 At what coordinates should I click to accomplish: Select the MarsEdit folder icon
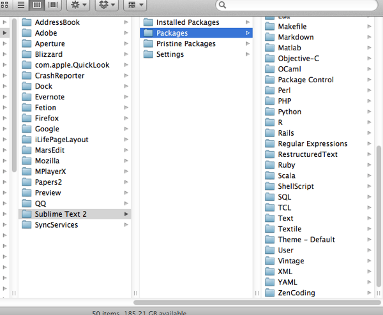26,150
